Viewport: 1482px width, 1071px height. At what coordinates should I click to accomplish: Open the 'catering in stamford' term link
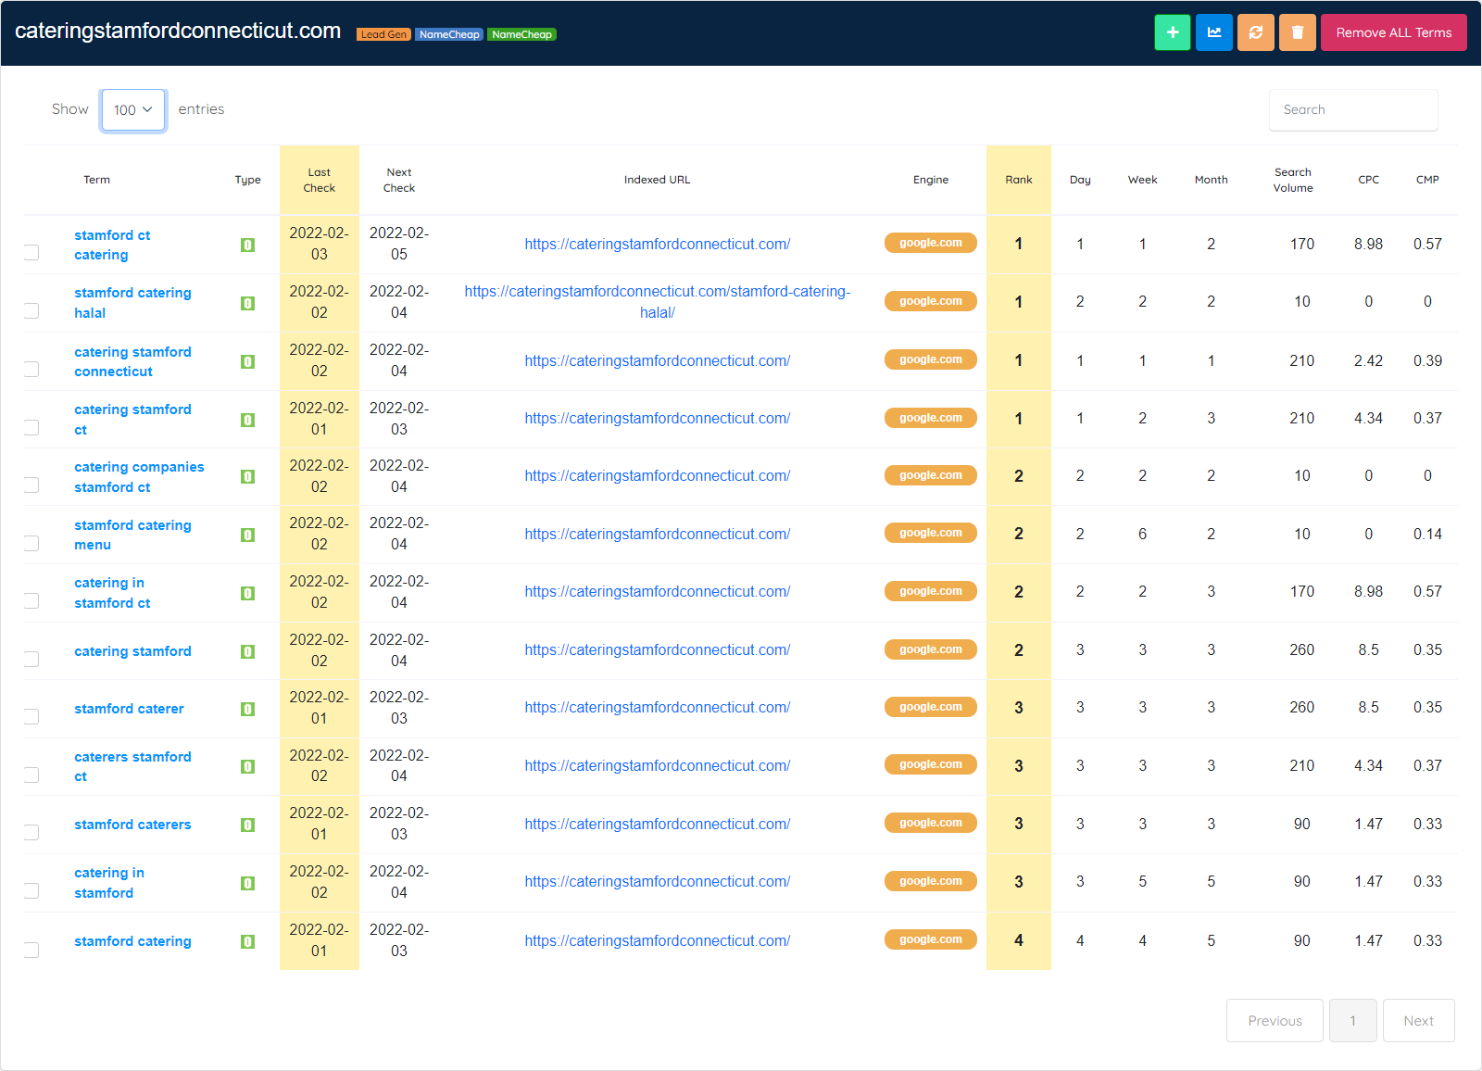[x=109, y=883]
